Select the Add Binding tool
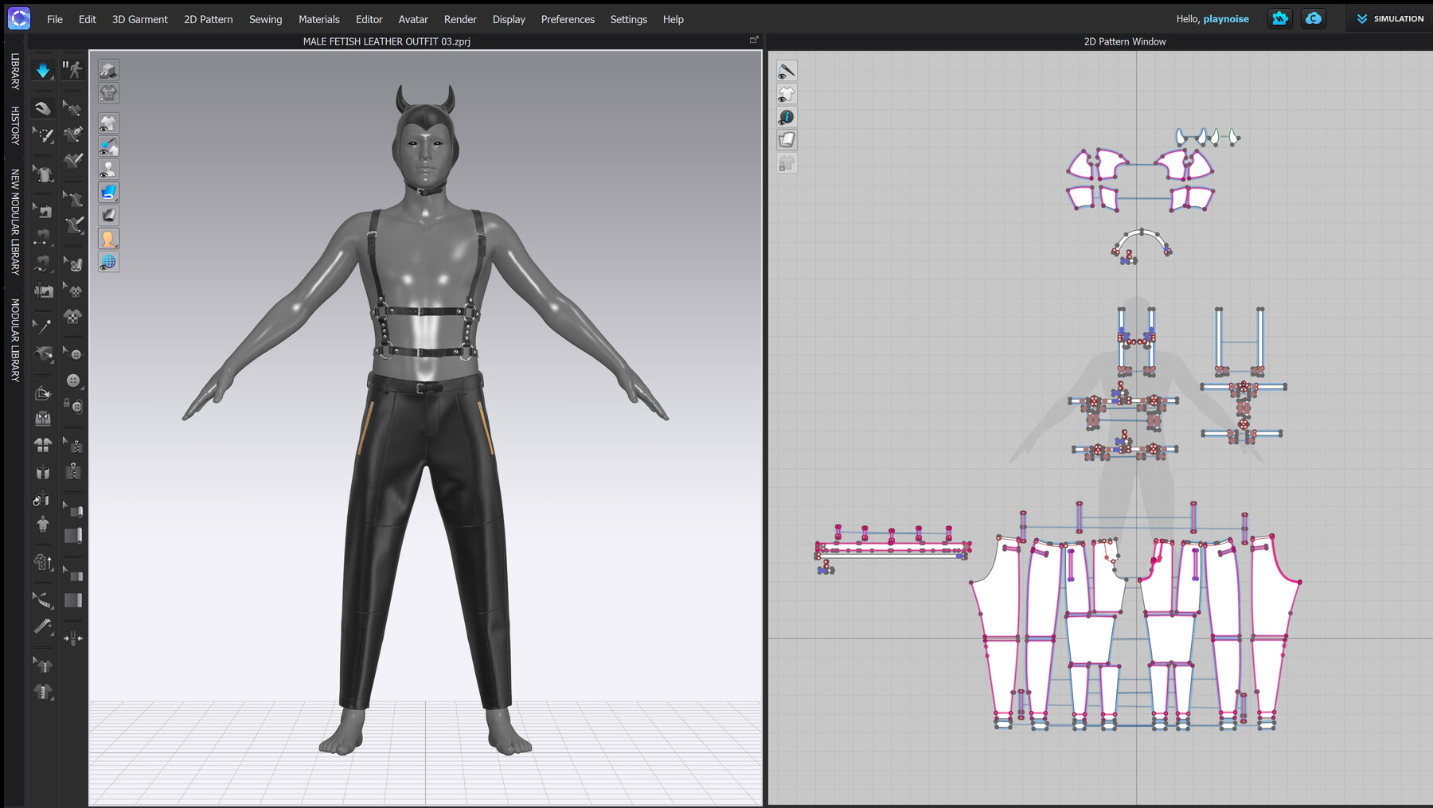The height and width of the screenshot is (808, 1433). coord(72,600)
